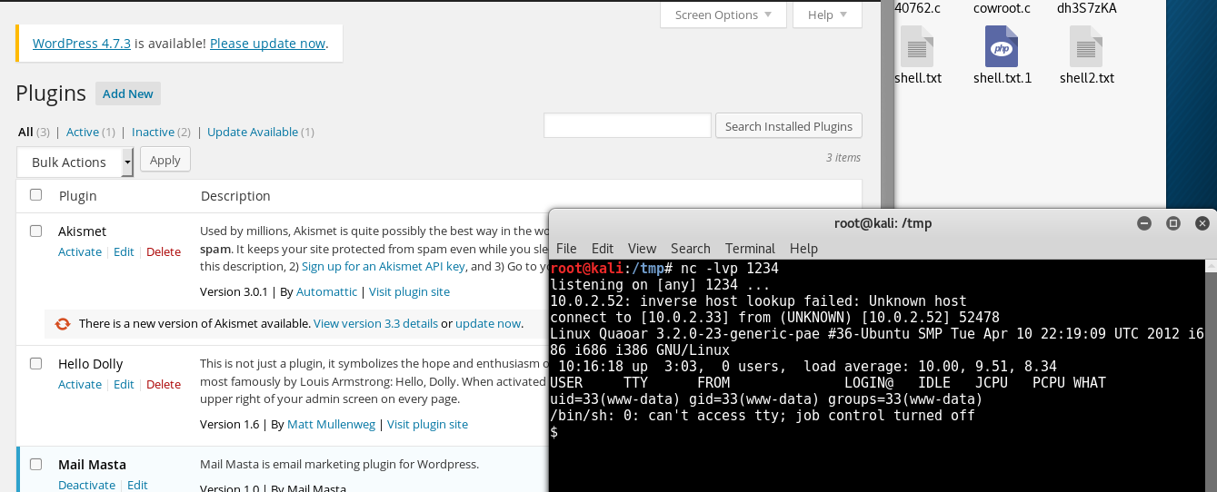The image size is (1217, 492).
Task: Open the terminal Edit menu
Action: click(603, 248)
